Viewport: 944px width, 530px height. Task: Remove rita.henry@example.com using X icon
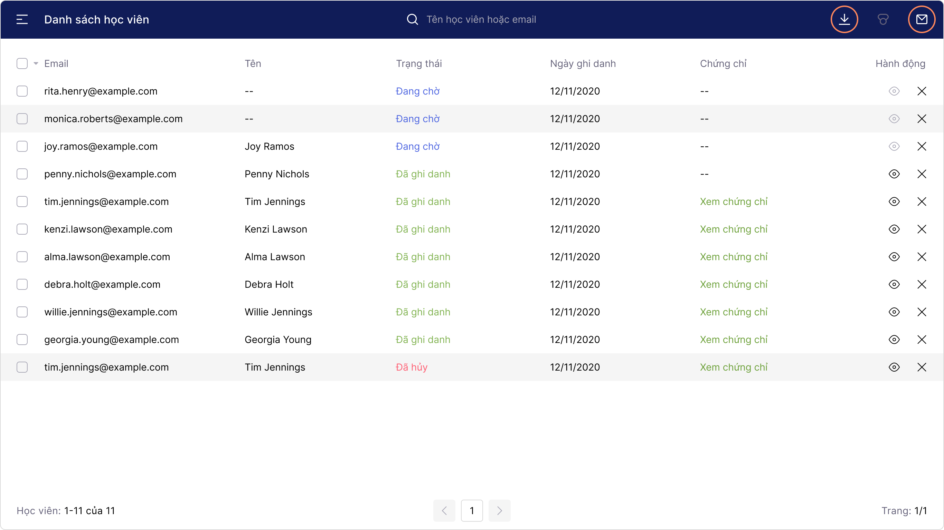tap(921, 91)
